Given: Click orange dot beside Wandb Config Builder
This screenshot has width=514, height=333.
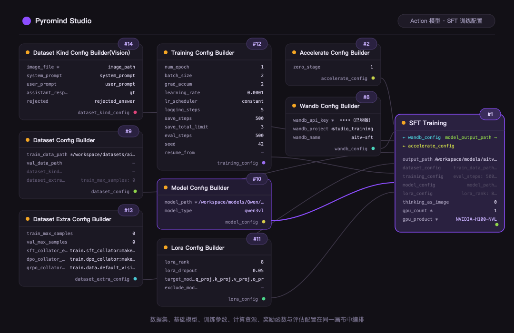Looking at the screenshot, I should pyautogui.click(x=294, y=106).
